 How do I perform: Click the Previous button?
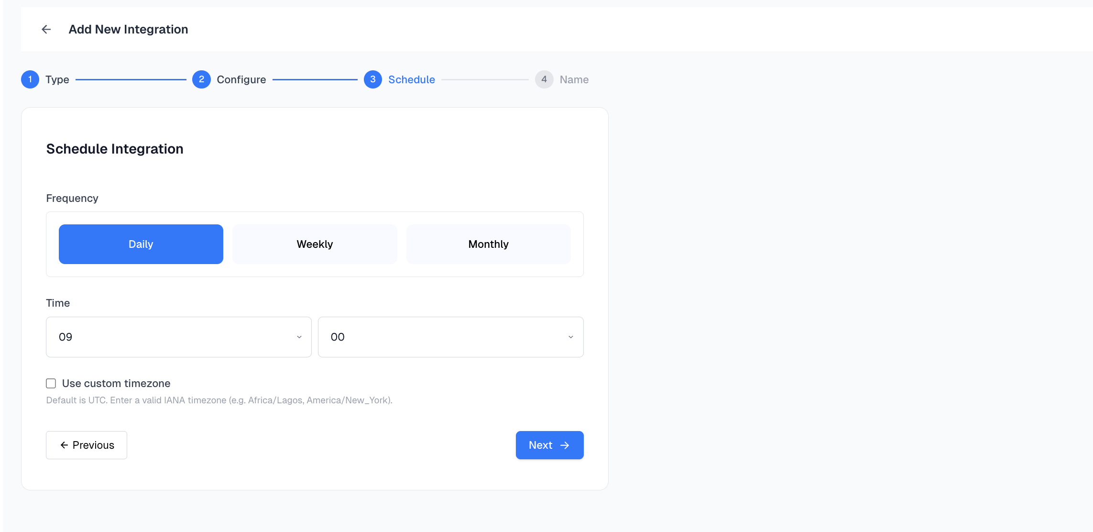pos(86,445)
